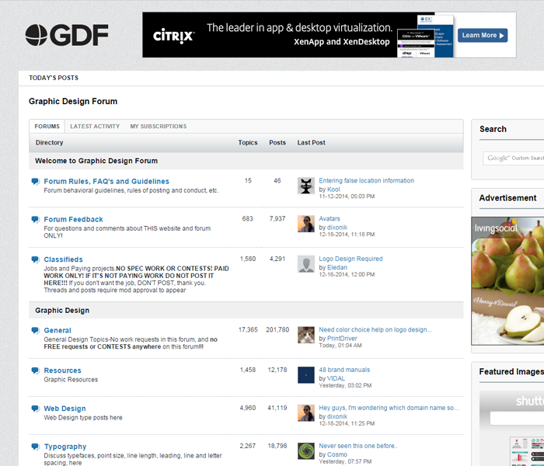Open 'Logo Design Required' thread
This screenshot has width=544, height=466.
(x=350, y=259)
